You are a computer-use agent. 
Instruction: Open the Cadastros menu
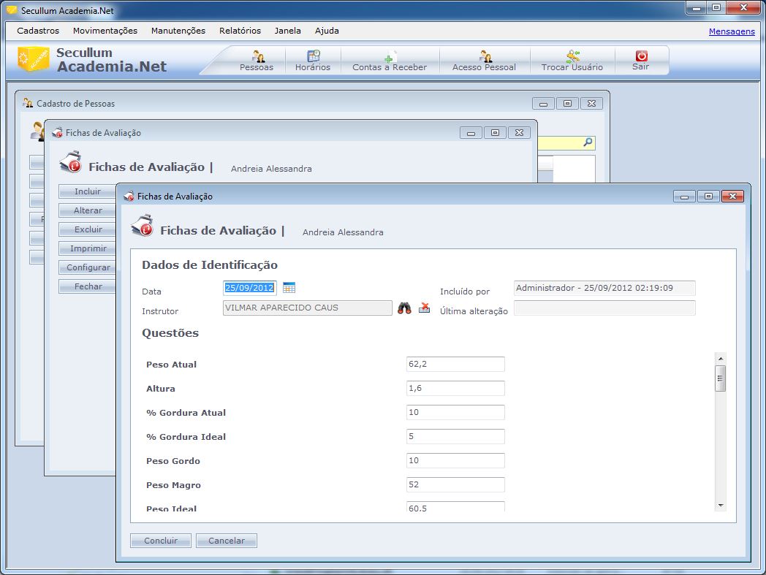click(38, 31)
